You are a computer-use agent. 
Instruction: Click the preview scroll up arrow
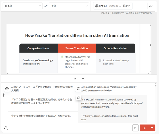151,25
